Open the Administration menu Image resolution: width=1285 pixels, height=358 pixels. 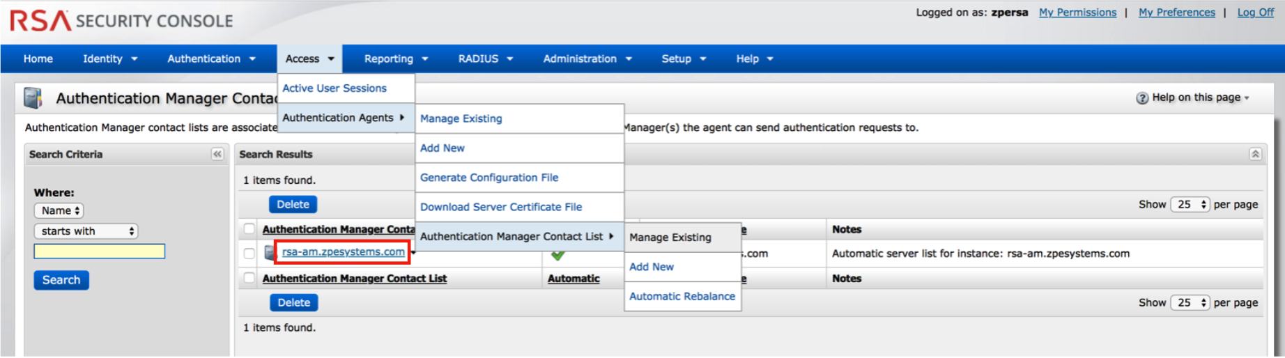tap(587, 59)
